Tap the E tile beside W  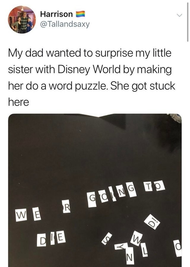point(37,216)
